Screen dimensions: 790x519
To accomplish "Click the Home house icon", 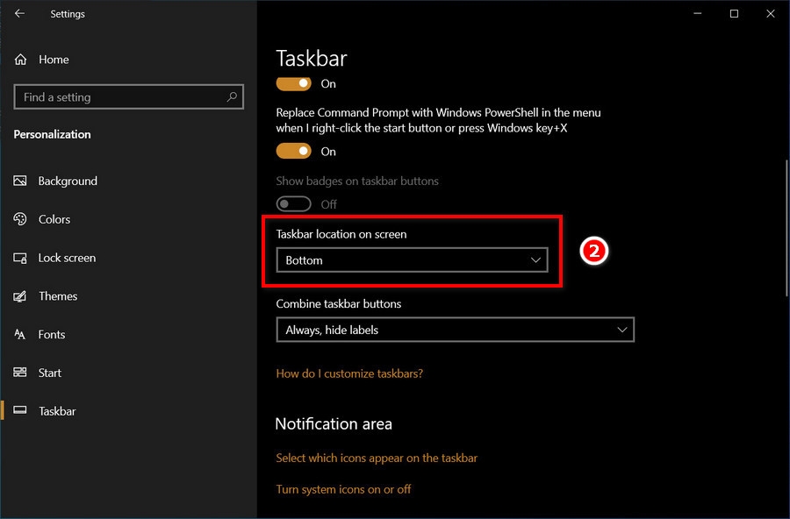I will click(x=20, y=59).
